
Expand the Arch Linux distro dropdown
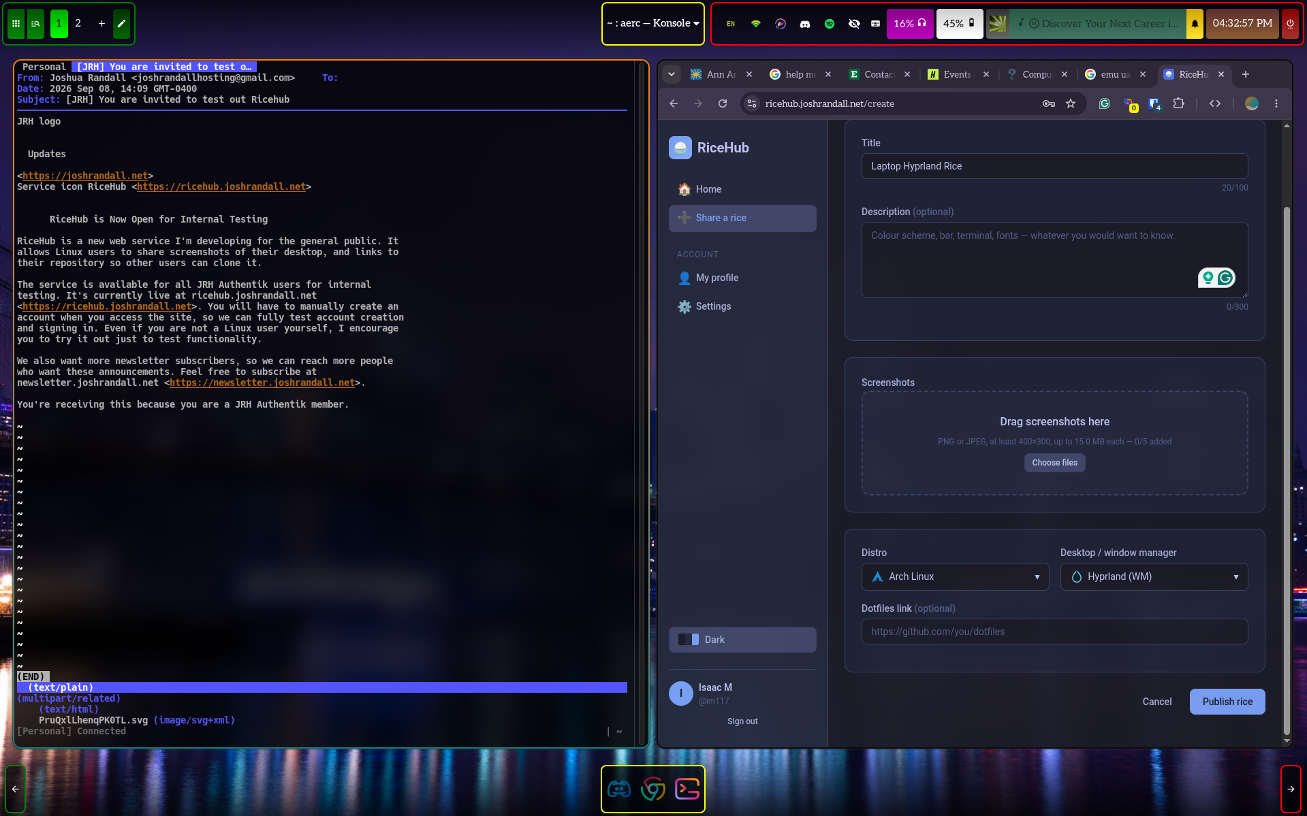(x=955, y=577)
